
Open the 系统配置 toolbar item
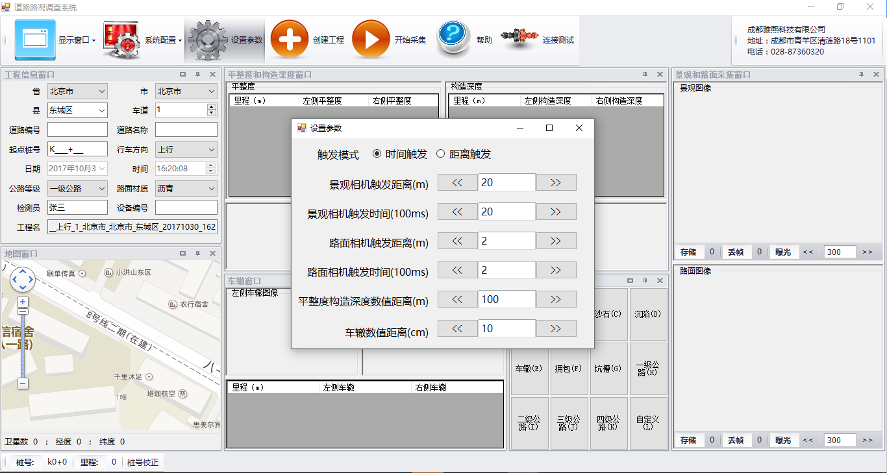[x=142, y=40]
